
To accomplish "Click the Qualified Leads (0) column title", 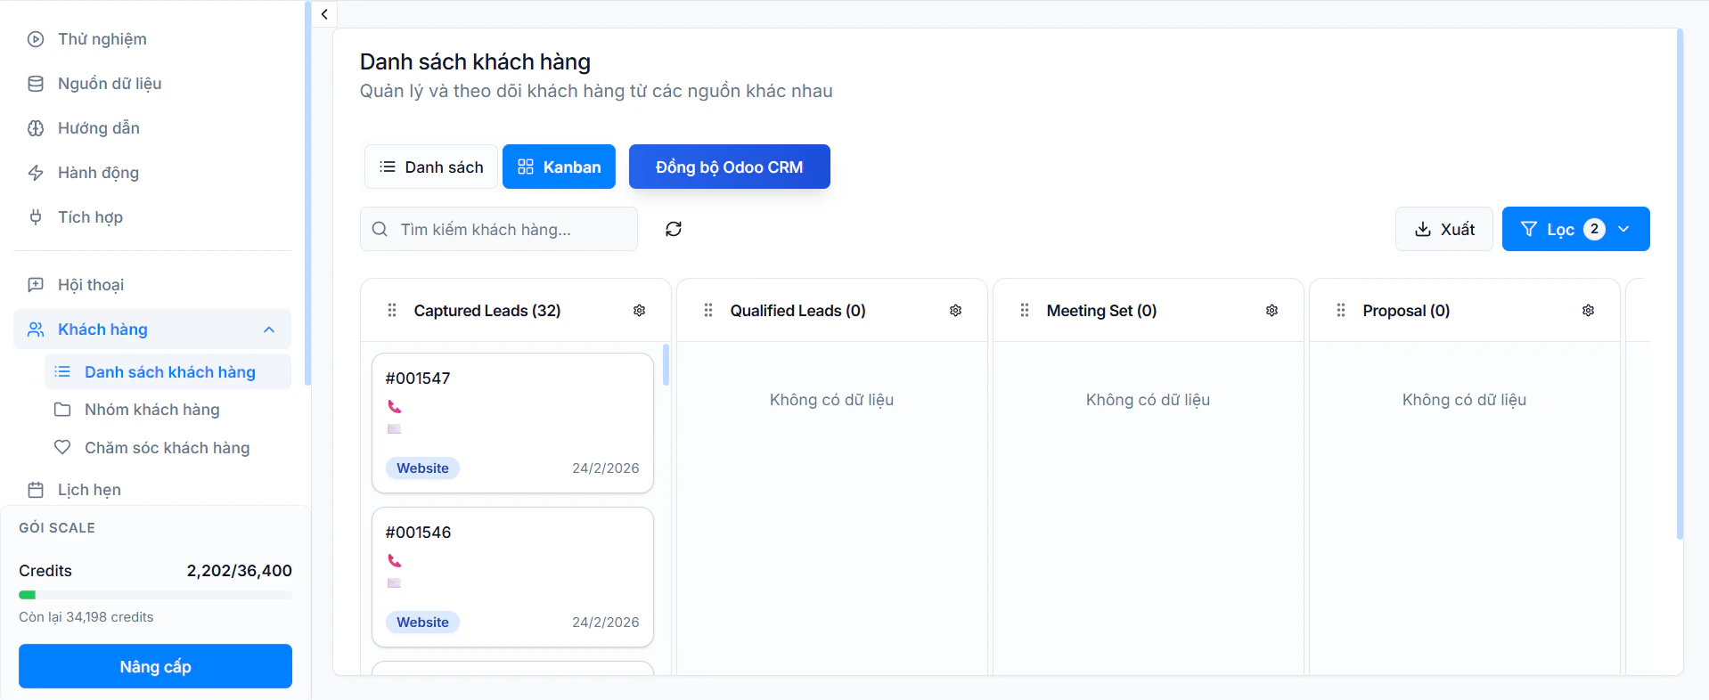I will [x=798, y=311].
